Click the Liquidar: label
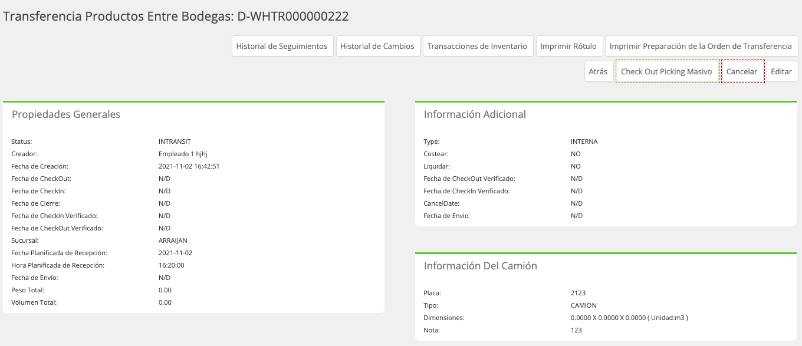This screenshot has height=346, width=802. point(436,166)
